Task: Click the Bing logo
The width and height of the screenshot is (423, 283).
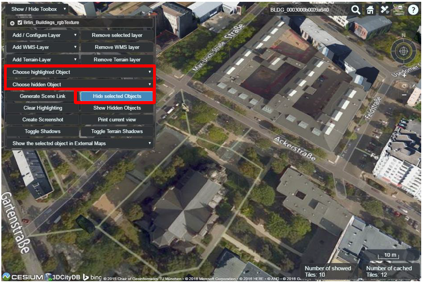Action: click(93, 277)
